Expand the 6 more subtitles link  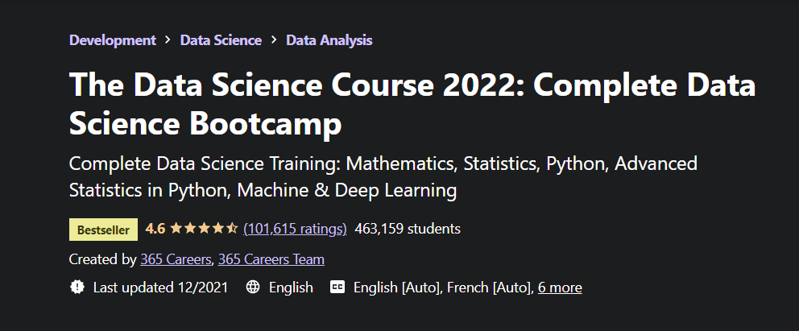coord(560,288)
